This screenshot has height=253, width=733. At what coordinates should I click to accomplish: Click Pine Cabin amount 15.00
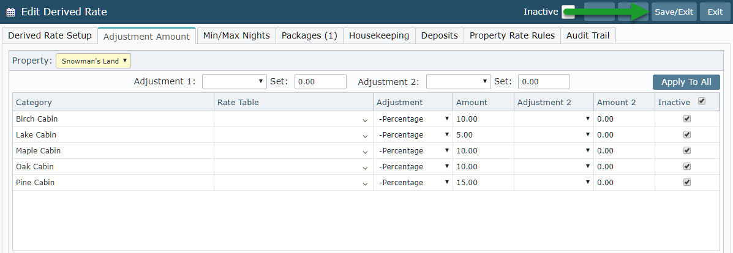pyautogui.click(x=483, y=183)
